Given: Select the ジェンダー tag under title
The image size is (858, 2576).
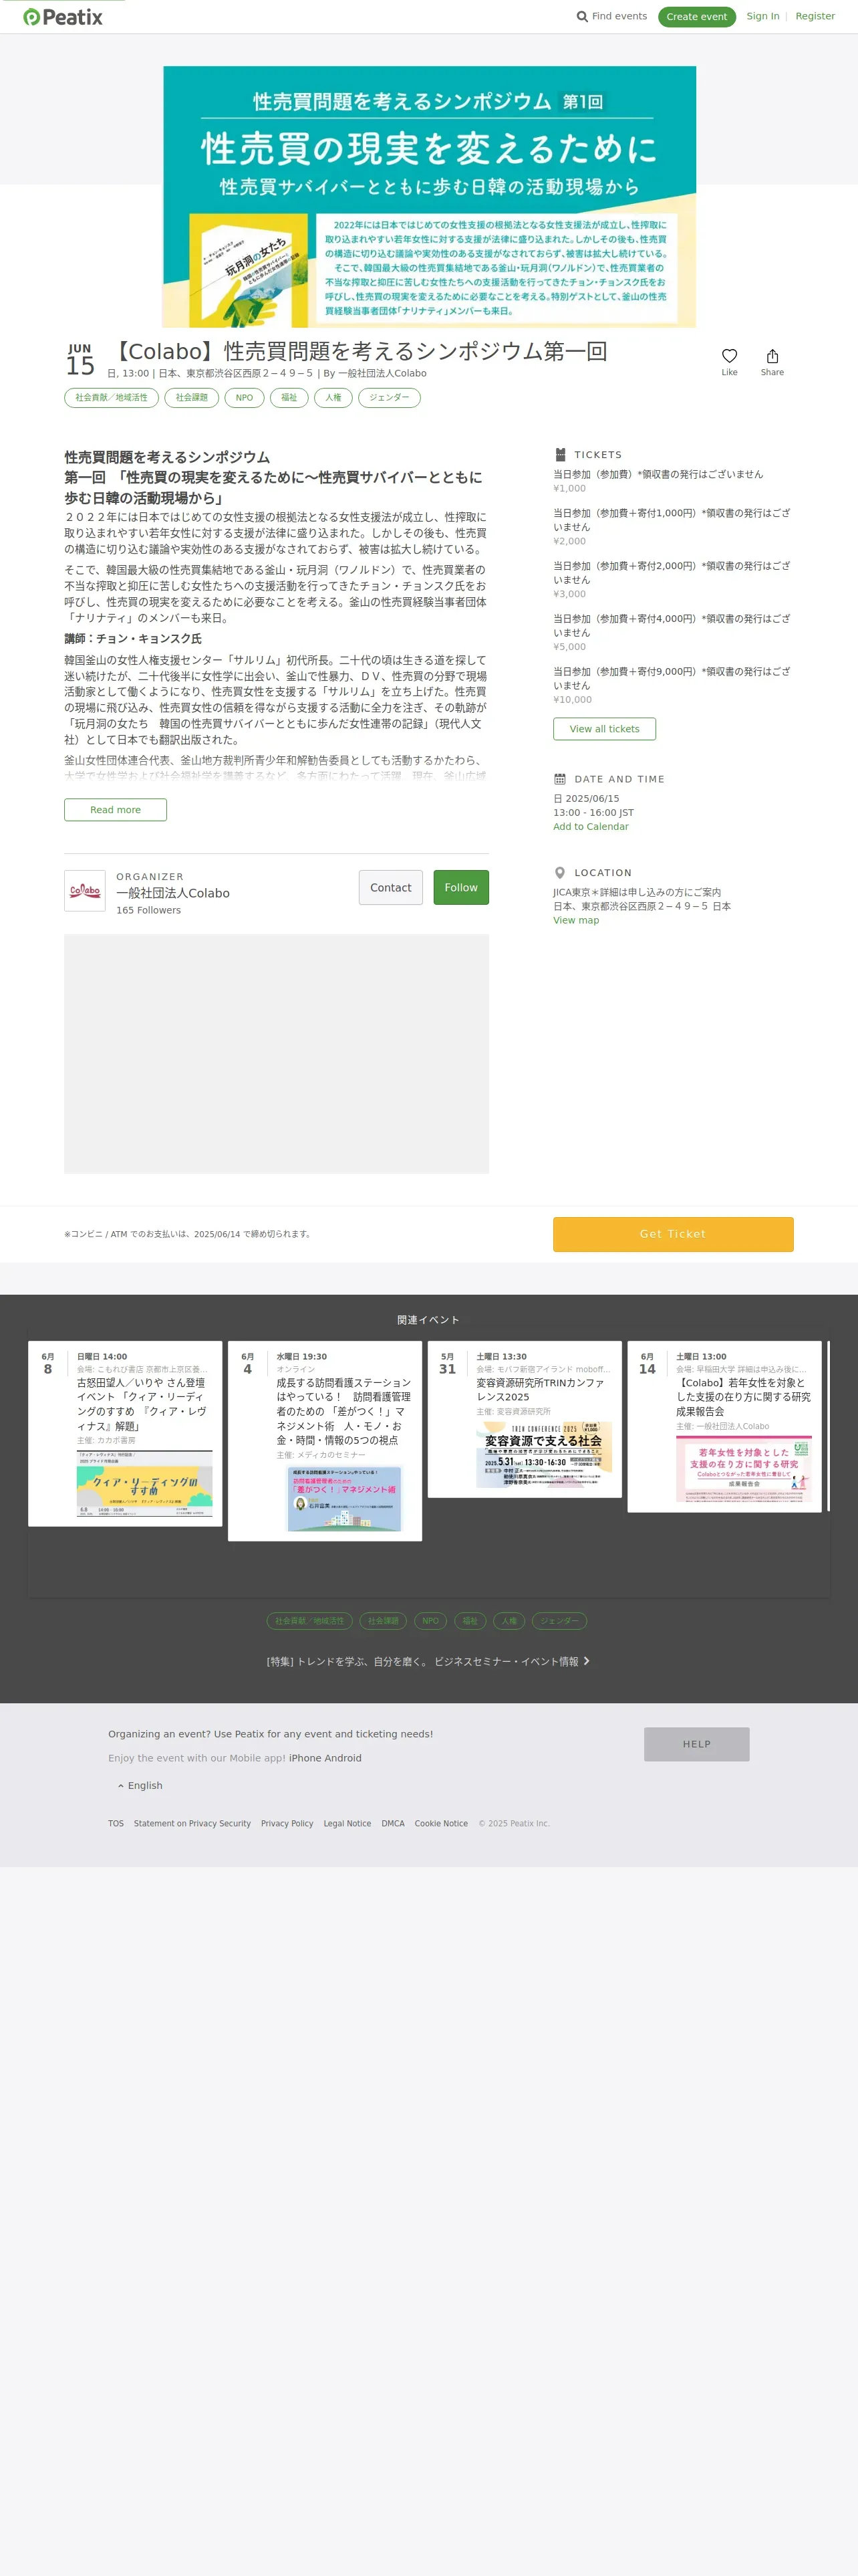Looking at the screenshot, I should tap(390, 398).
